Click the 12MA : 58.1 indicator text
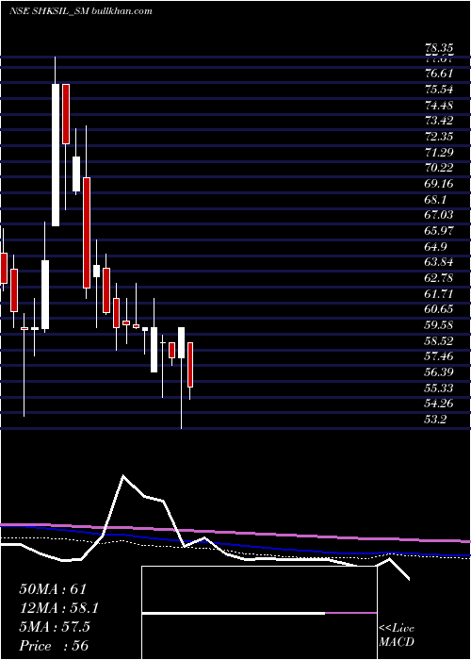471x660 pixels. click(58, 608)
